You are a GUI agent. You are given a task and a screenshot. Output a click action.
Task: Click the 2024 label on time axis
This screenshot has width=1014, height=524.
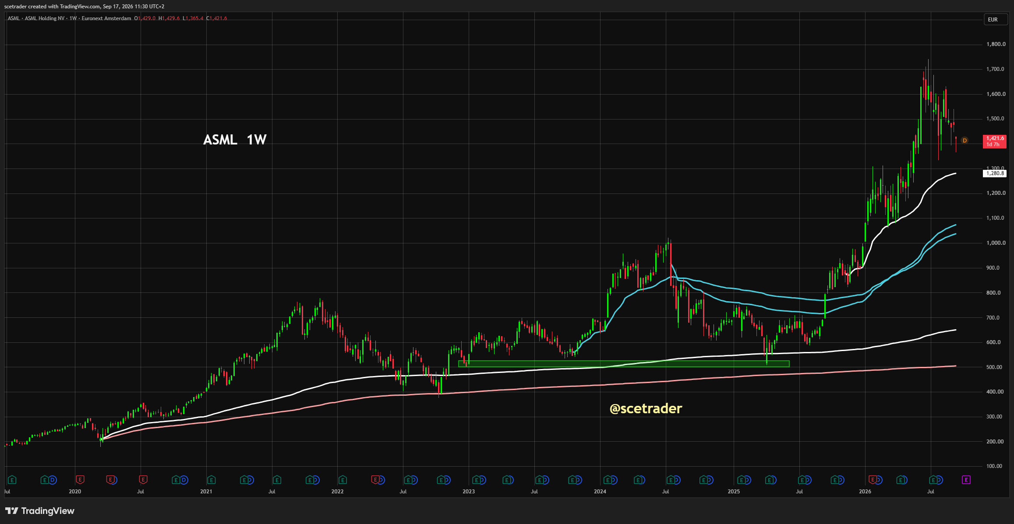click(x=600, y=492)
